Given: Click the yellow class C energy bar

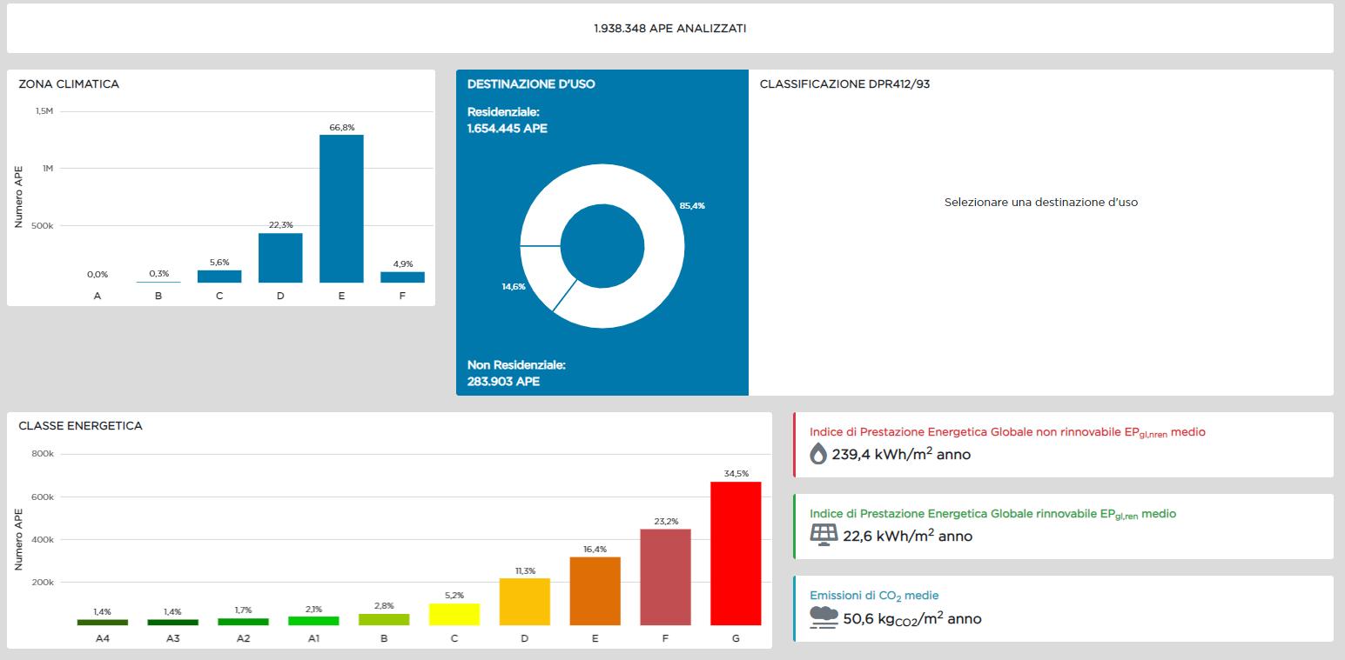Looking at the screenshot, I should [454, 614].
